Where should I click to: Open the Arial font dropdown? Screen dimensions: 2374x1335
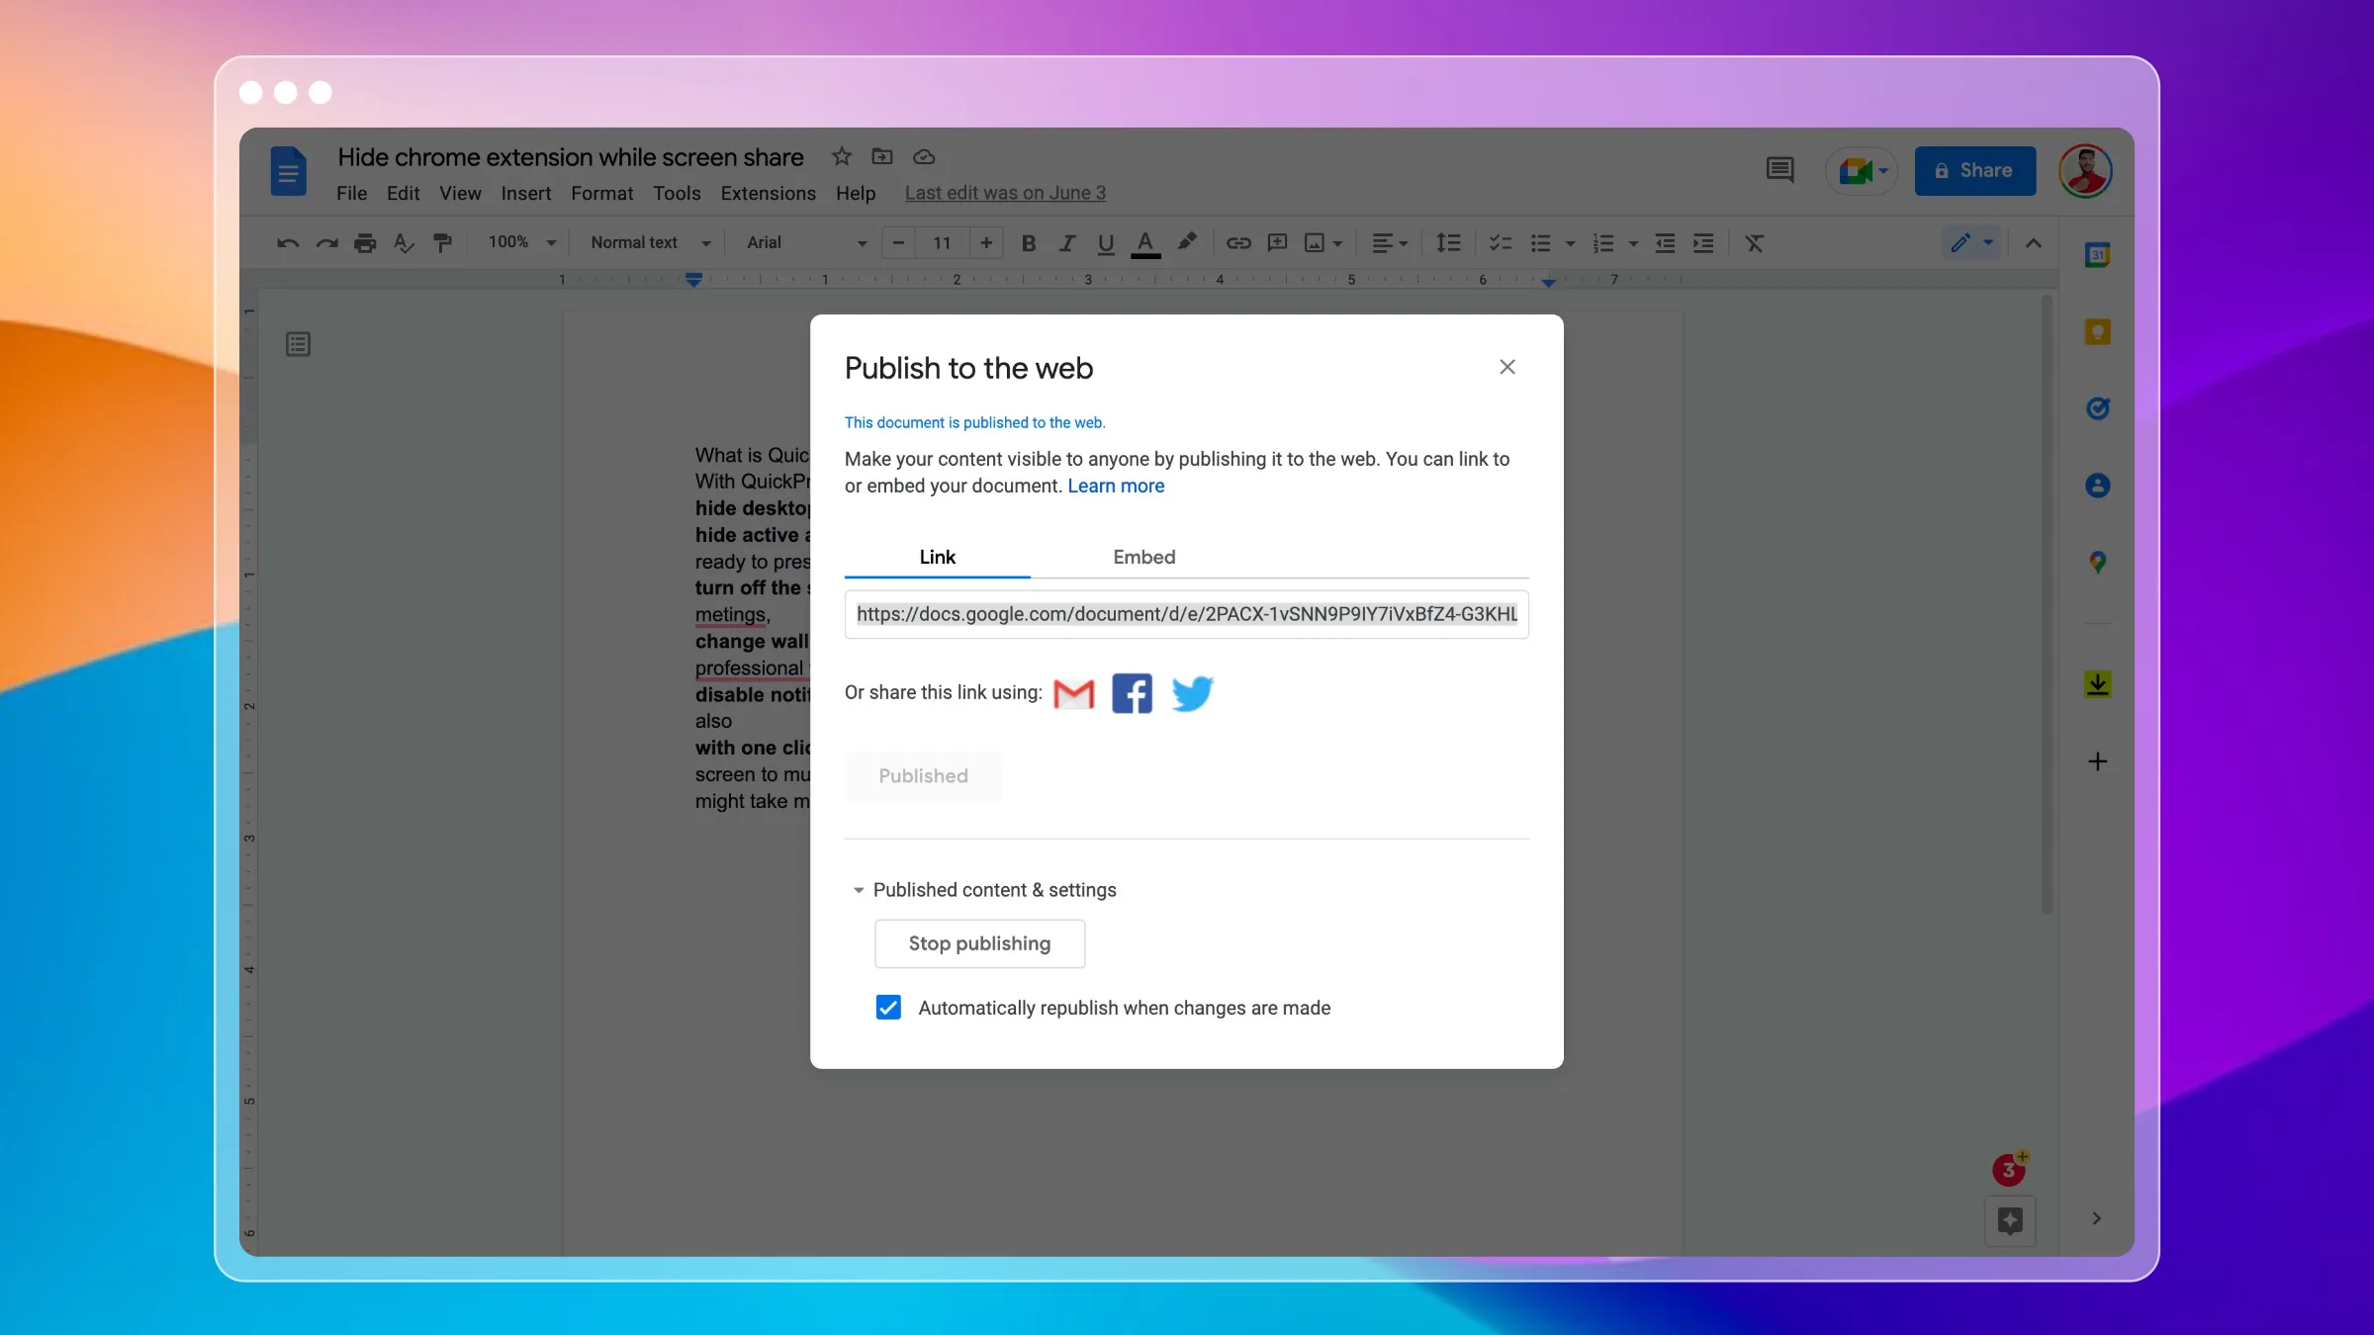tap(806, 242)
